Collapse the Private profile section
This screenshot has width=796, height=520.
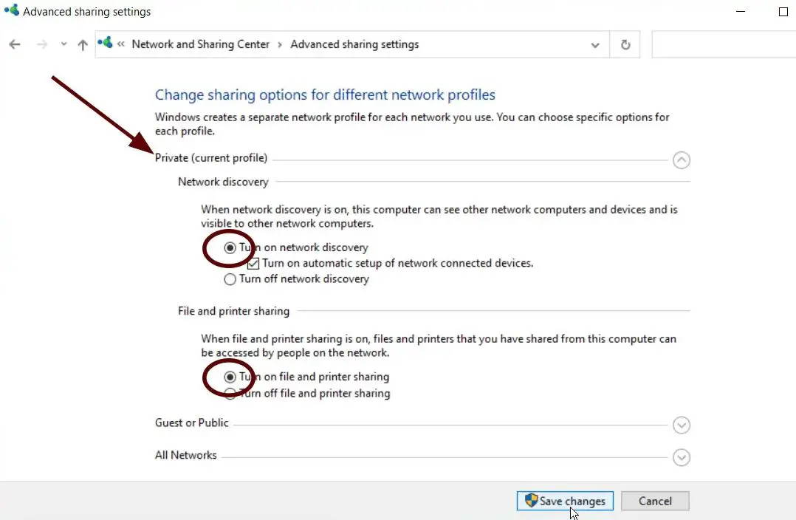point(682,160)
